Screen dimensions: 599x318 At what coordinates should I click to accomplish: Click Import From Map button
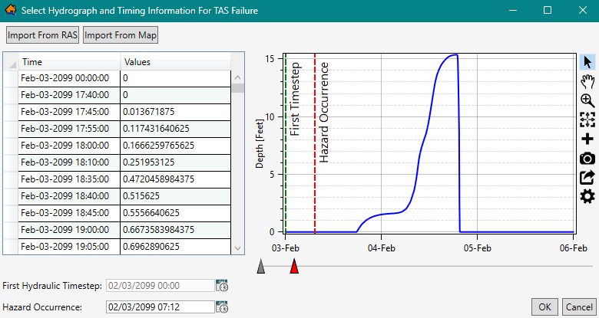121,35
